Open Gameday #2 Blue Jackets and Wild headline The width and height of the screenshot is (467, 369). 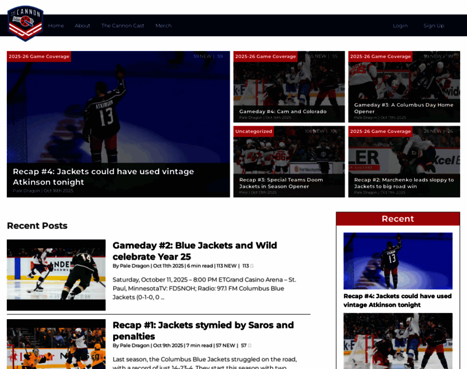(195, 251)
